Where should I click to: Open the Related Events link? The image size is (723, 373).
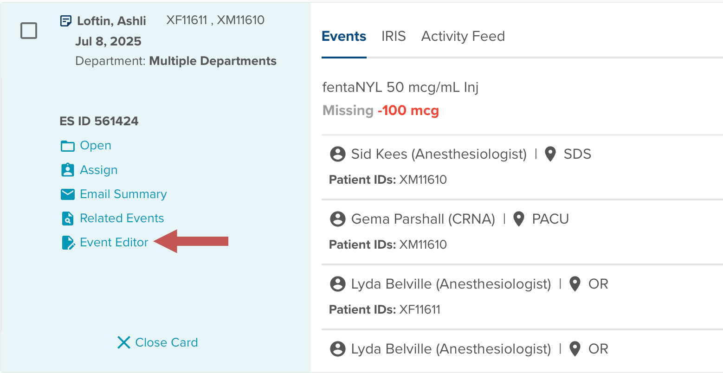(x=122, y=218)
